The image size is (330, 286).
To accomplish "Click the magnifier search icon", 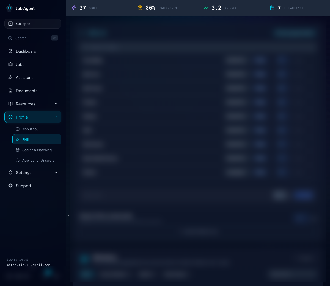I will [x=10, y=38].
